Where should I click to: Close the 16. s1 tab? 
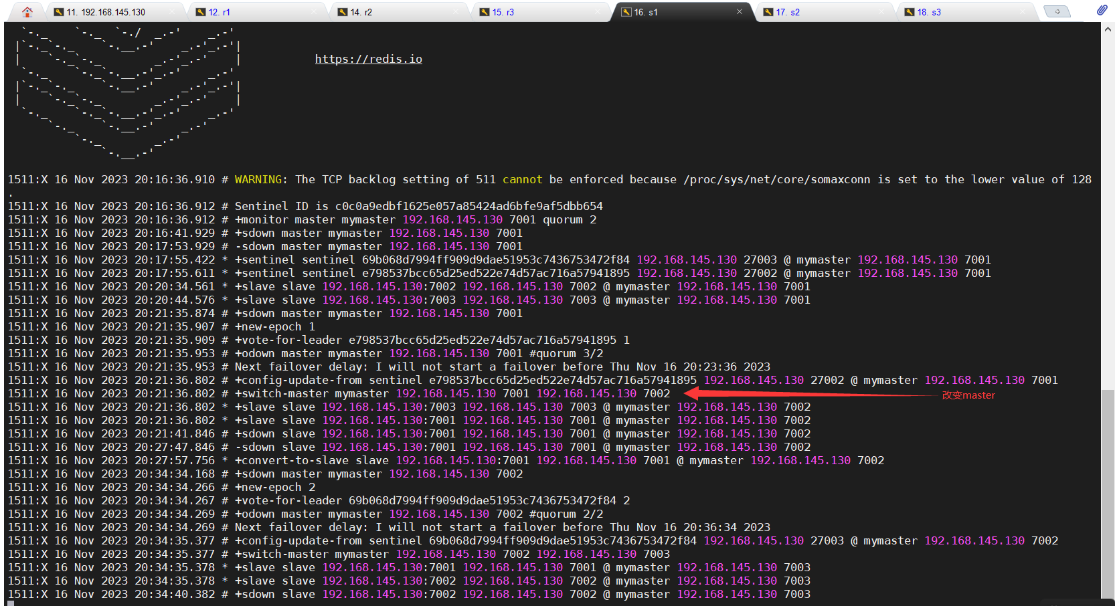click(x=740, y=11)
